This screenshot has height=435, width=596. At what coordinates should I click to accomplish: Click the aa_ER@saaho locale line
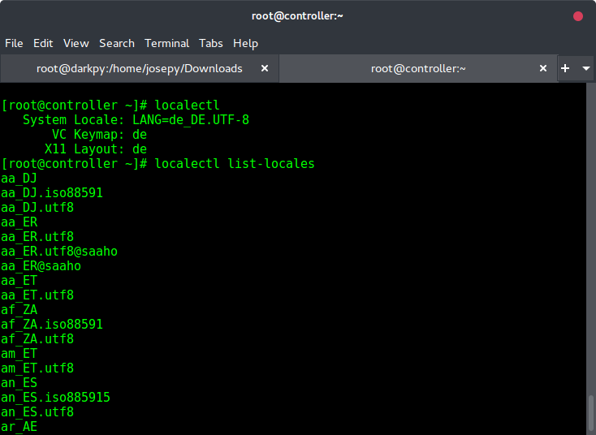[x=41, y=266]
